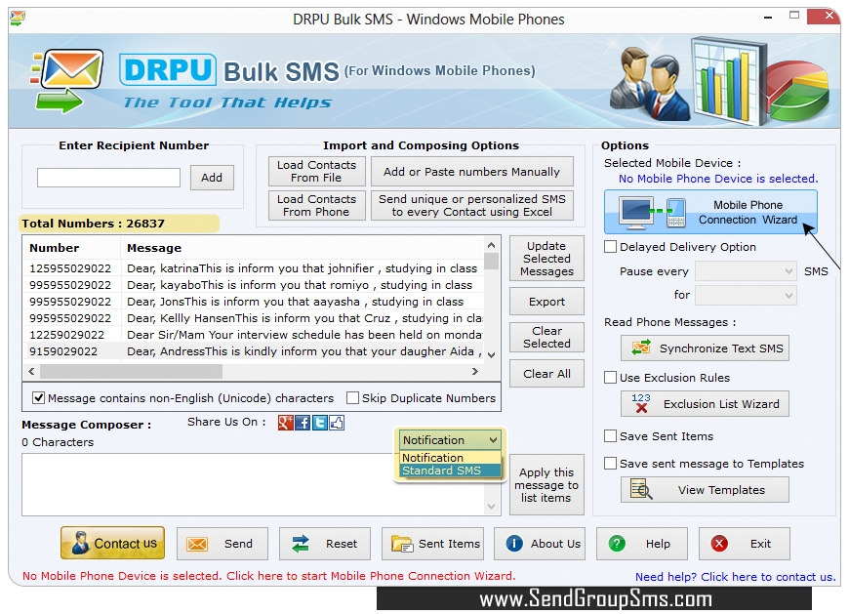Click inside the Message Composer text area
Image resolution: width=849 pixels, height=614 pixels.
pyautogui.click(x=255, y=484)
